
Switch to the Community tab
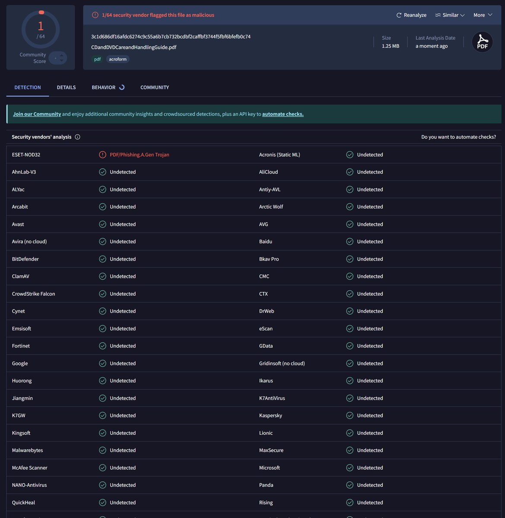(155, 87)
